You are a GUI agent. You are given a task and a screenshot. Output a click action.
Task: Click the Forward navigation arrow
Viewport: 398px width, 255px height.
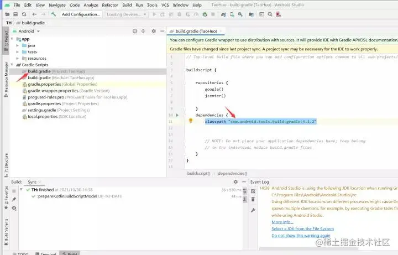coord(44,14)
